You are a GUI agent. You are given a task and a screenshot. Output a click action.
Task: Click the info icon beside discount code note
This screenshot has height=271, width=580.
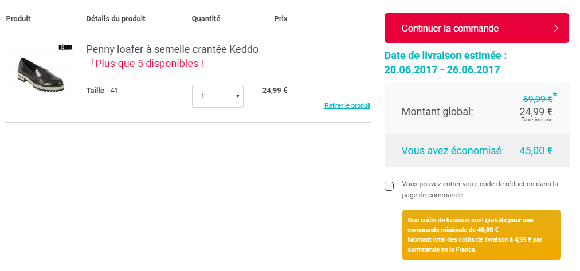tap(389, 186)
